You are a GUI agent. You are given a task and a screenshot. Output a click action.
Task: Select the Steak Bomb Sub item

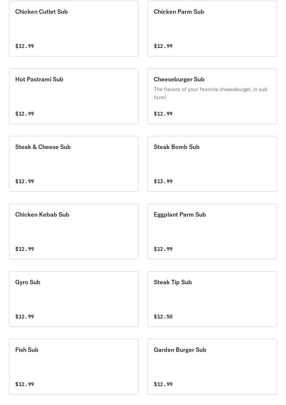coord(212,164)
